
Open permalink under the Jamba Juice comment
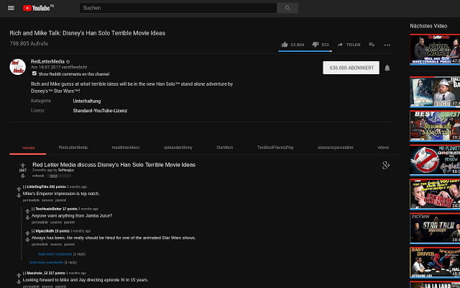pyautogui.click(x=40, y=222)
